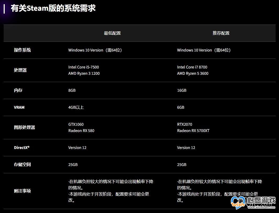Click the 处理器 row label
The image size is (279, 213).
click(x=20, y=70)
